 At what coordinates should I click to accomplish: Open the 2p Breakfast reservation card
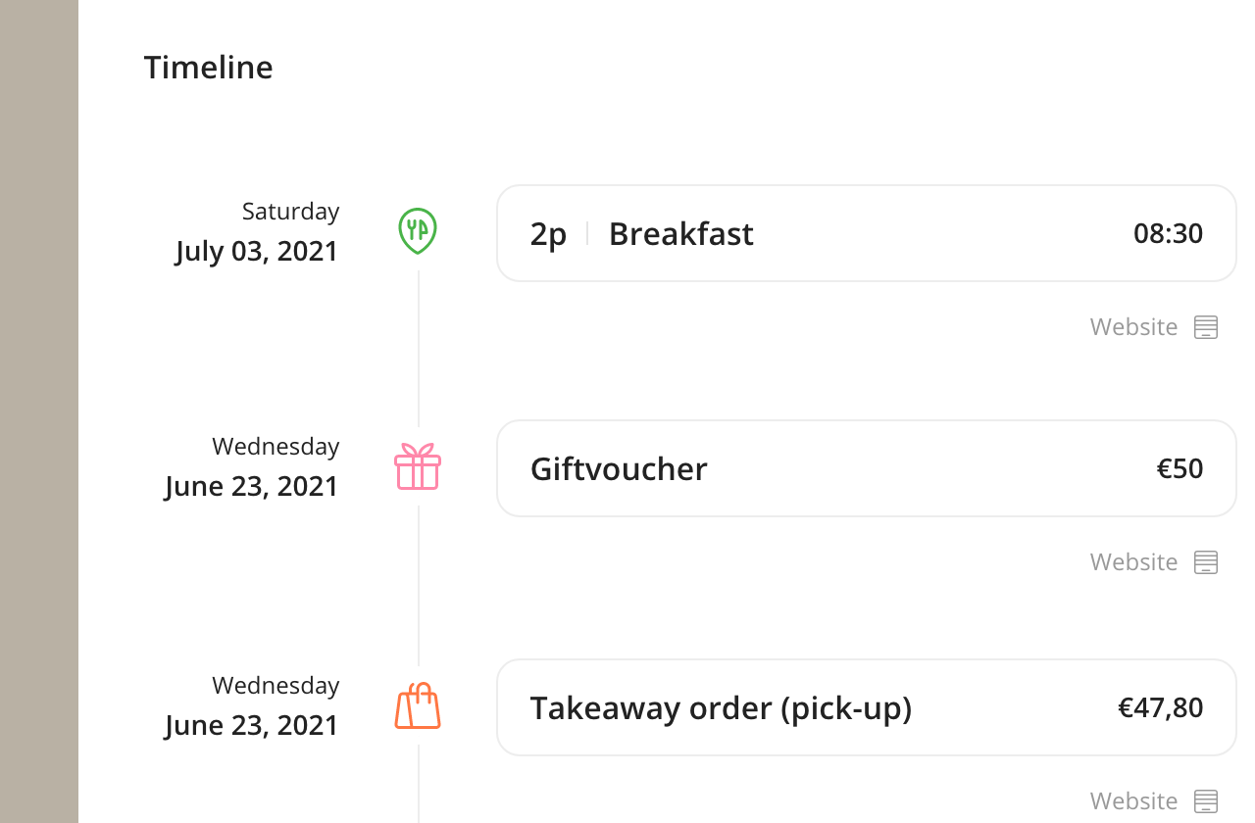tap(867, 233)
